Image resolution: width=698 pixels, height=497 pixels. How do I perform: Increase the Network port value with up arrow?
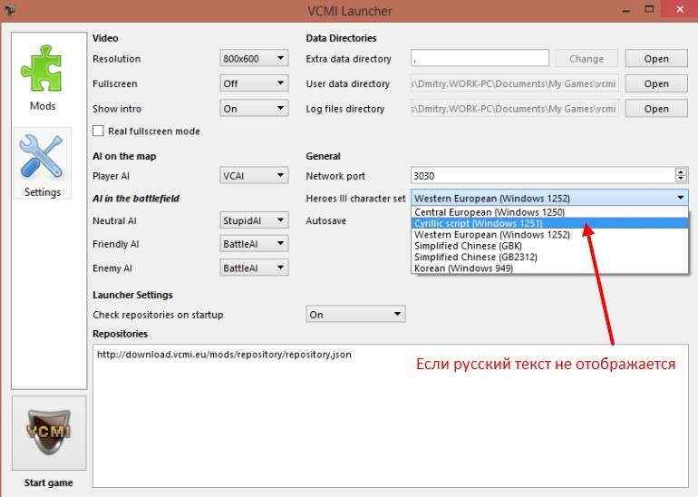(681, 172)
